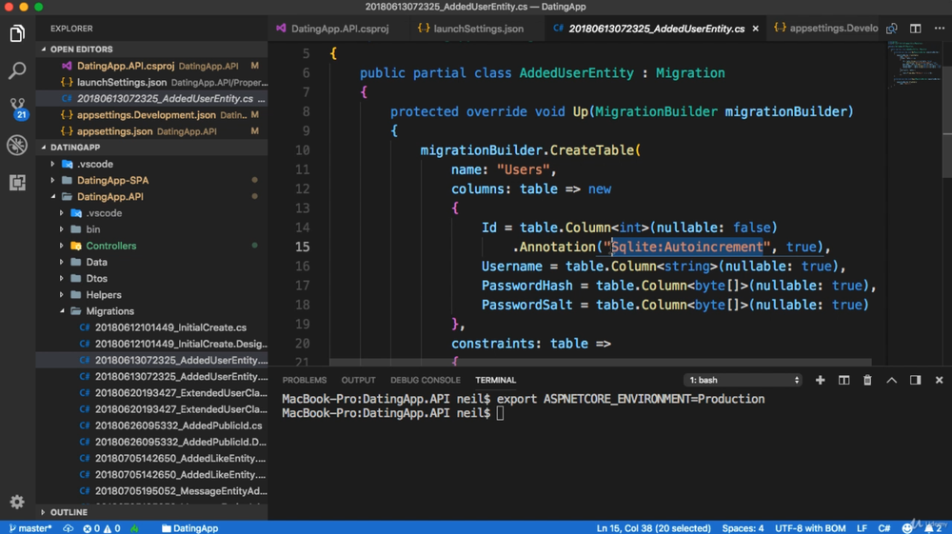Toggle the split editor layout button
This screenshot has height=534, width=952.
pyautogui.click(x=915, y=29)
